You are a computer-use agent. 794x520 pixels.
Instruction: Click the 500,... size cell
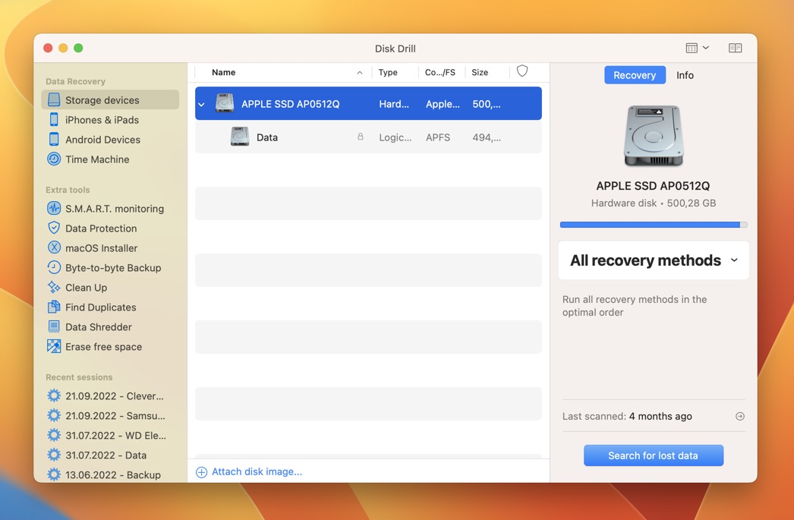pyautogui.click(x=487, y=104)
